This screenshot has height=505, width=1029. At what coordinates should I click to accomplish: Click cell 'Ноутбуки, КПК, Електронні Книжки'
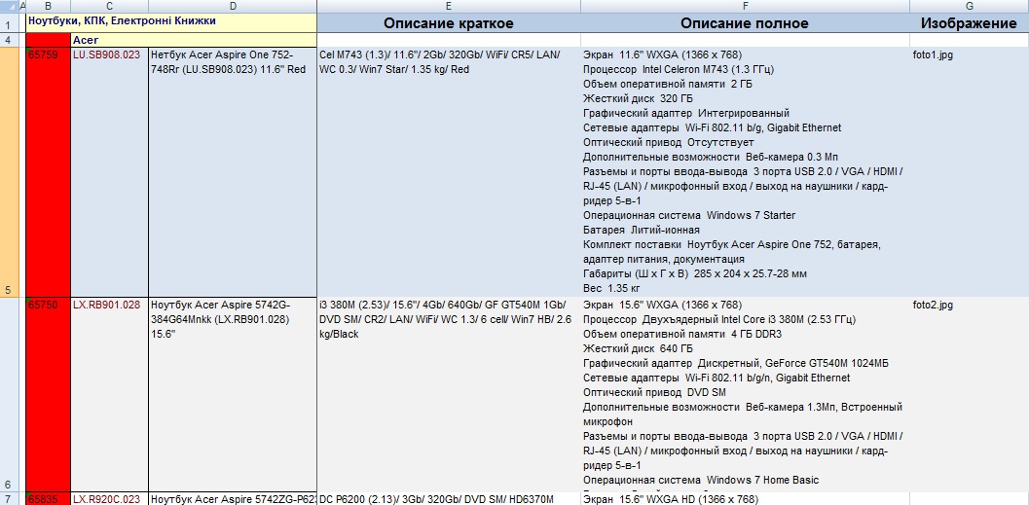171,23
